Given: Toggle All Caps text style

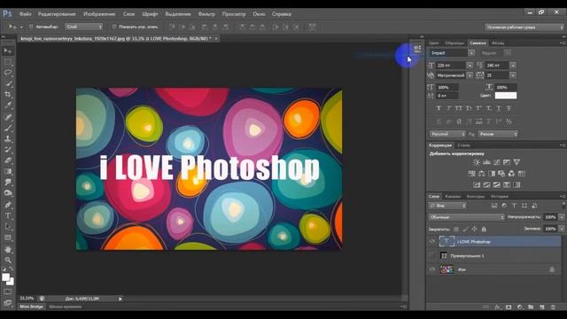Looking at the screenshot, I should pyautogui.click(x=459, y=108).
